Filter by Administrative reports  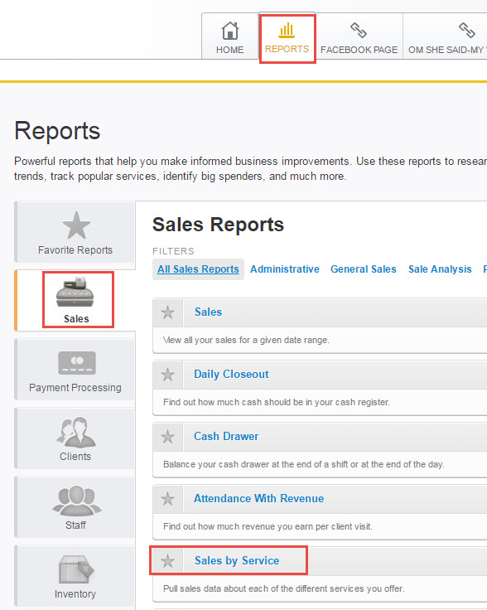(285, 269)
